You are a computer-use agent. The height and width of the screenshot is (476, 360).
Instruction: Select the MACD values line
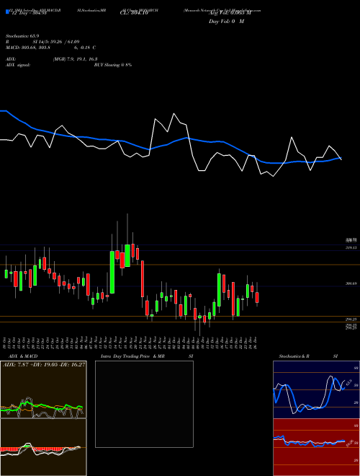(x=51, y=48)
